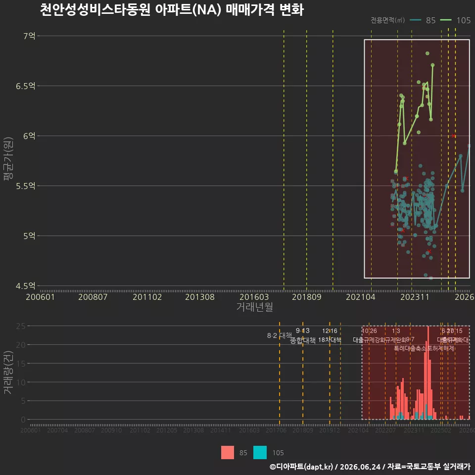The image size is (475, 475).
Task: Click the 8·2 대책 policy marker label
Action: click(x=279, y=335)
